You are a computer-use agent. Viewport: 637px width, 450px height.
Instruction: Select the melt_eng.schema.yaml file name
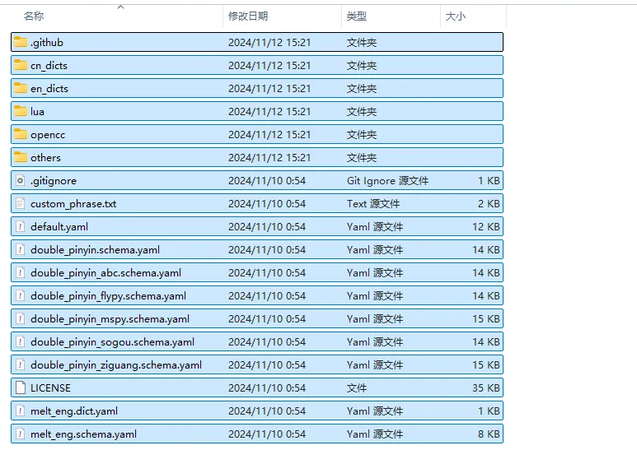coord(83,434)
